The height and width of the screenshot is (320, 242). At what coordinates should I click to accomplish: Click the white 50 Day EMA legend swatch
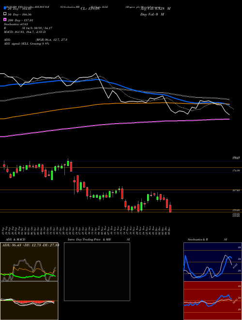[x=5, y=14]
